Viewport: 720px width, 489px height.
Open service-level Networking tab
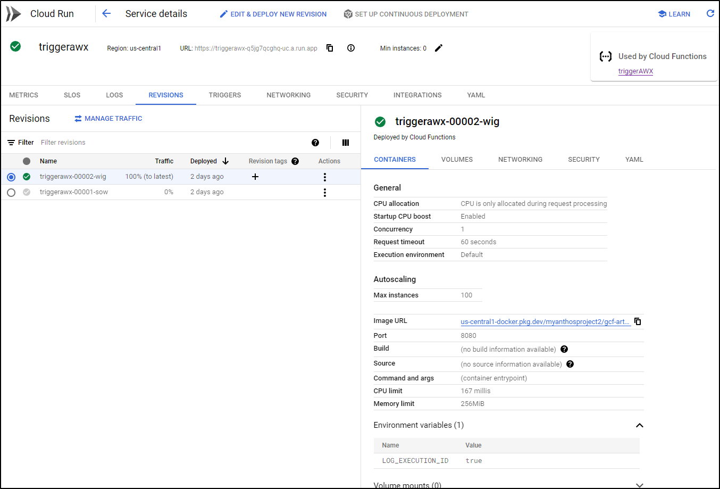click(289, 95)
